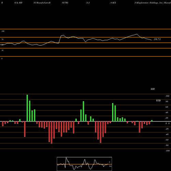Click the 80 tick on the MR axis
The image size is (171, 171).
[167, 102]
